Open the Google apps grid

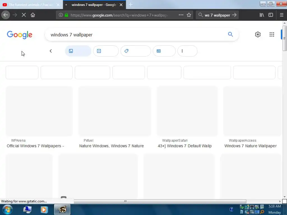click(x=272, y=34)
